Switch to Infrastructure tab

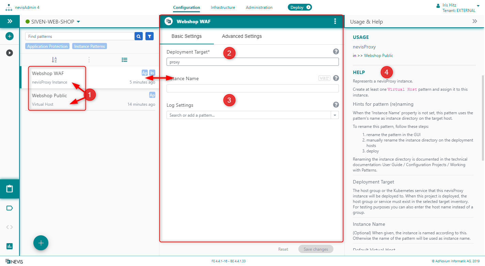coord(223,8)
